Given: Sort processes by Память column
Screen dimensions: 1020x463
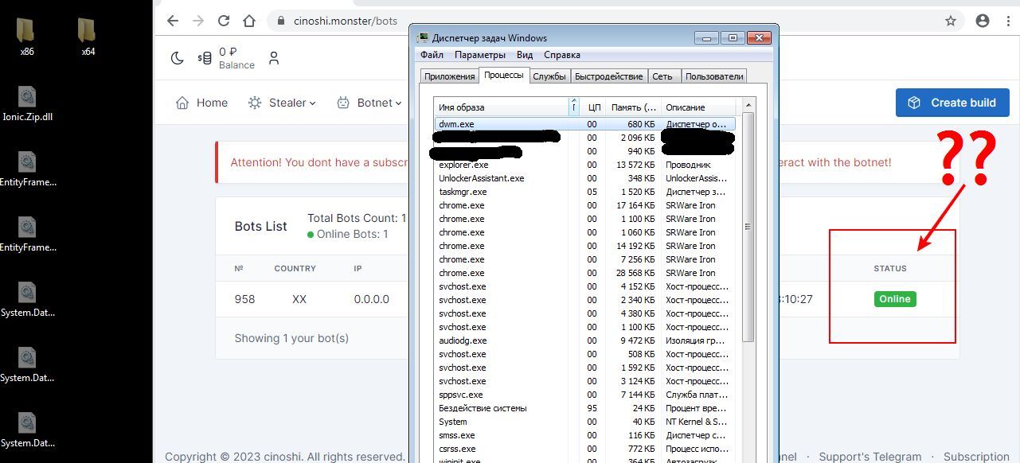Looking at the screenshot, I should coord(633,107).
